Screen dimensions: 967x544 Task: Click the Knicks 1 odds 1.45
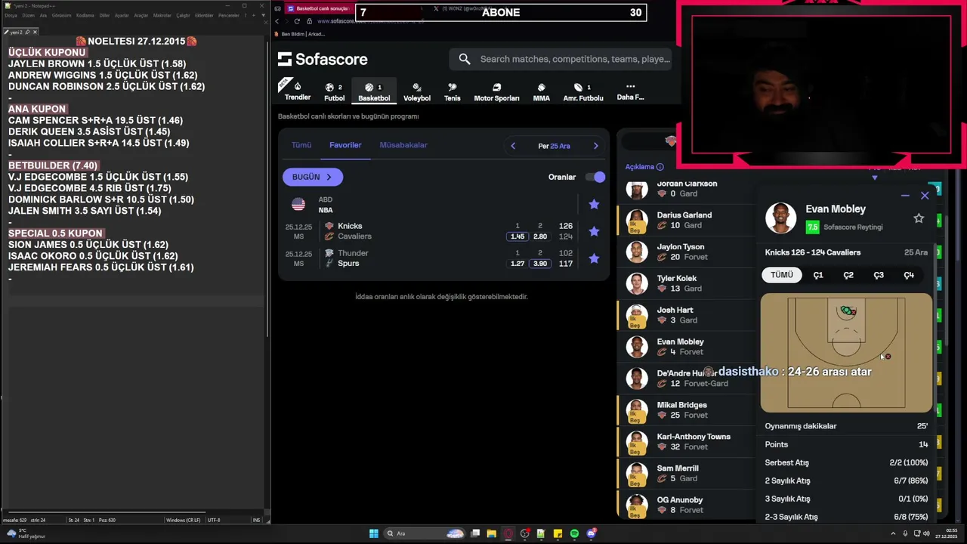(x=517, y=236)
